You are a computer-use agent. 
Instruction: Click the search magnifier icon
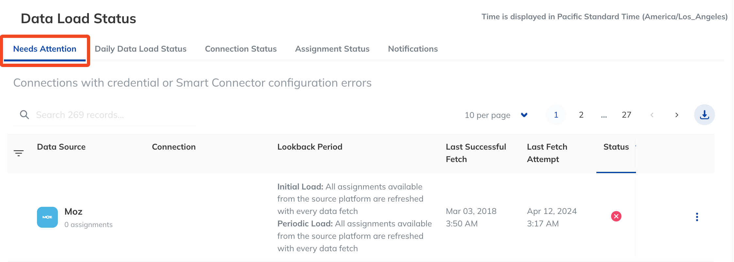coord(25,115)
